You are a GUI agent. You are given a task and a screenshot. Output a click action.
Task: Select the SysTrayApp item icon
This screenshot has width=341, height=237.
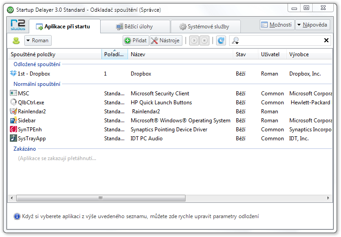(13, 138)
